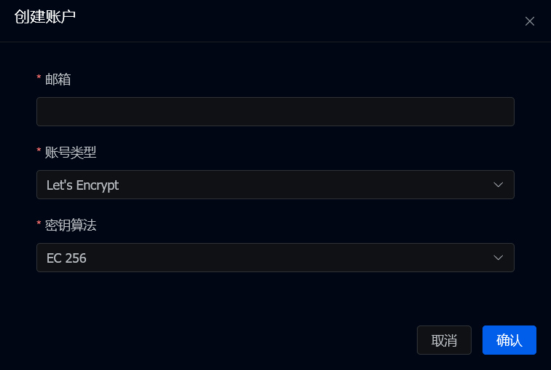Click empty space left of 取消 button

219,340
